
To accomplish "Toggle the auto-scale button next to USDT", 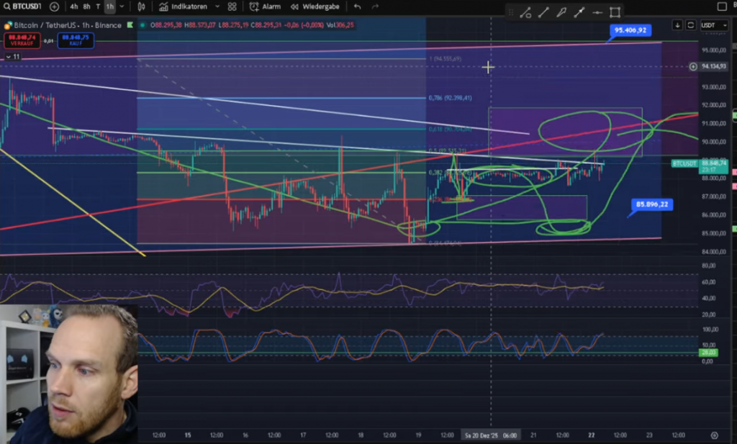I will pyautogui.click(x=690, y=24).
